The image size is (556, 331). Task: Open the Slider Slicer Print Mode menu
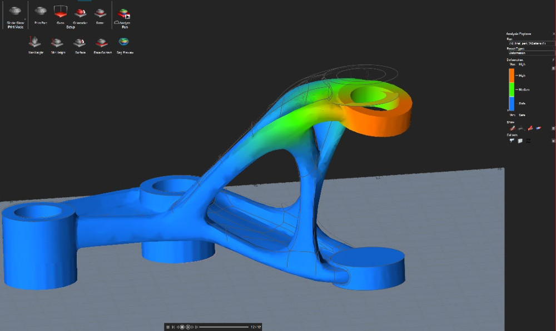point(14,13)
